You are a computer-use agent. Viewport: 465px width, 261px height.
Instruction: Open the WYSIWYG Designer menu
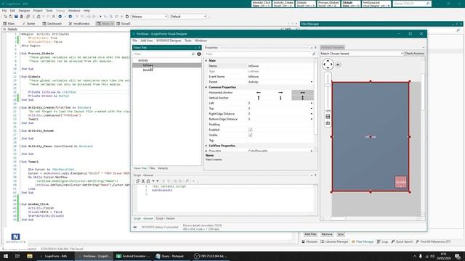click(169, 41)
